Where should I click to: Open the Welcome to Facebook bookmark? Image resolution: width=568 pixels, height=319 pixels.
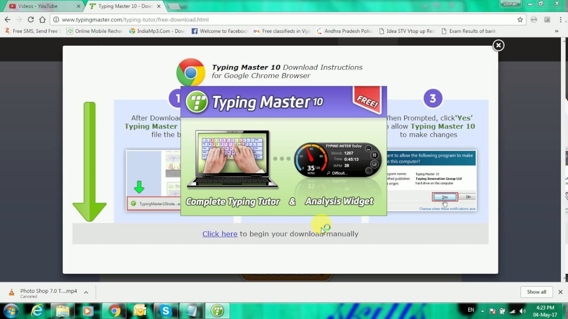tap(220, 31)
